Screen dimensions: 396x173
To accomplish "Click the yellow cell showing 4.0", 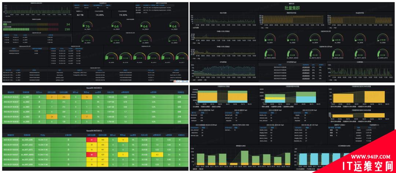I will (x=157, y=154).
